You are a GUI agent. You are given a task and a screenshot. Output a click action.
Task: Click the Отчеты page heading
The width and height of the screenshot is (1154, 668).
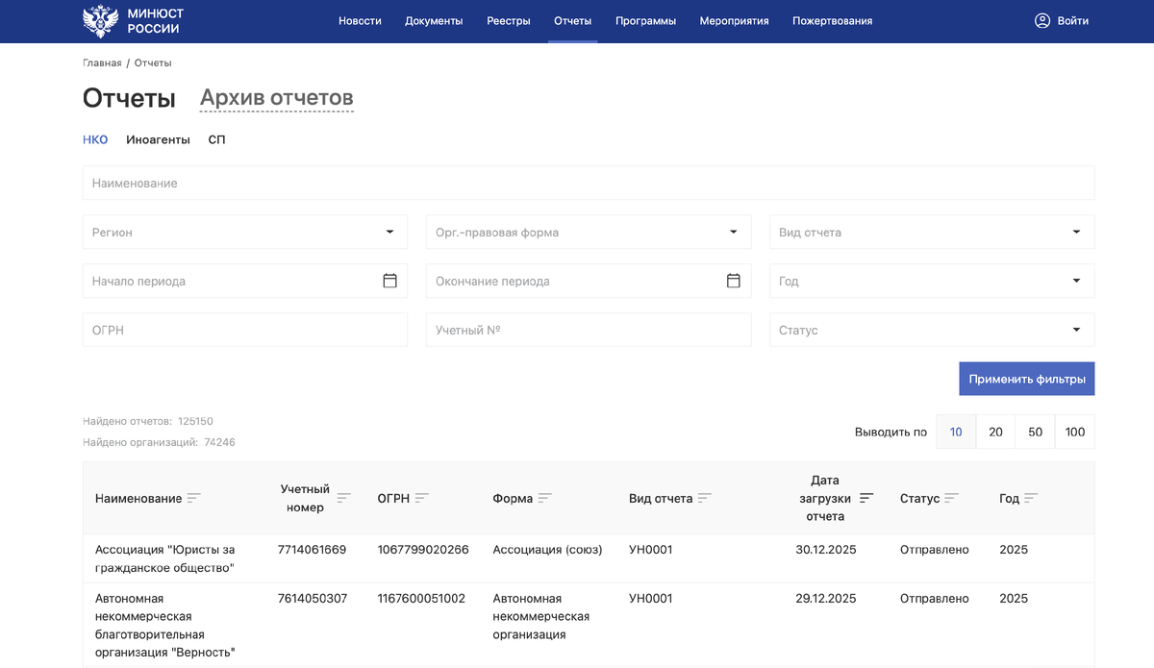(129, 98)
